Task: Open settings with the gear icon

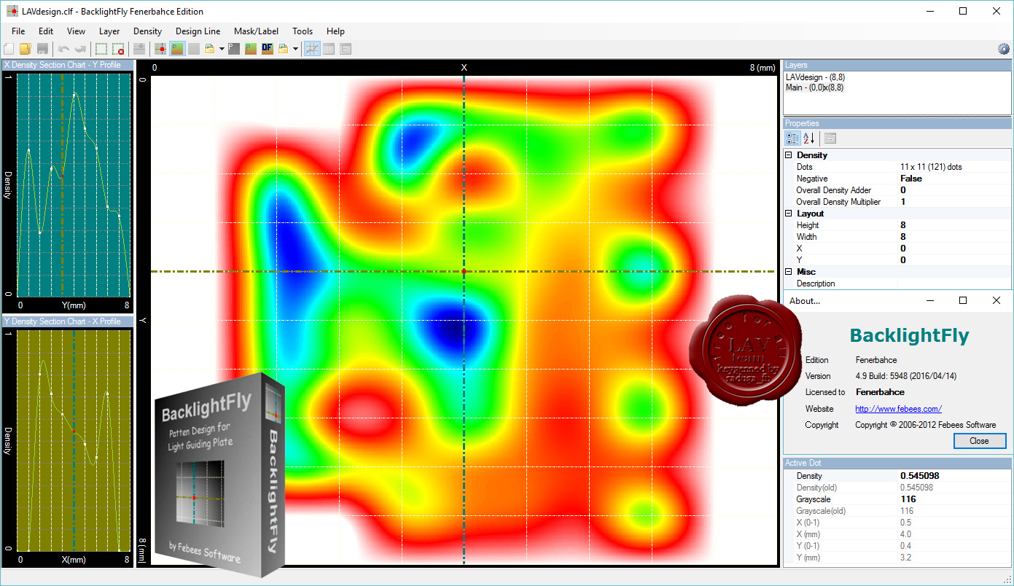Action: coord(1004,49)
